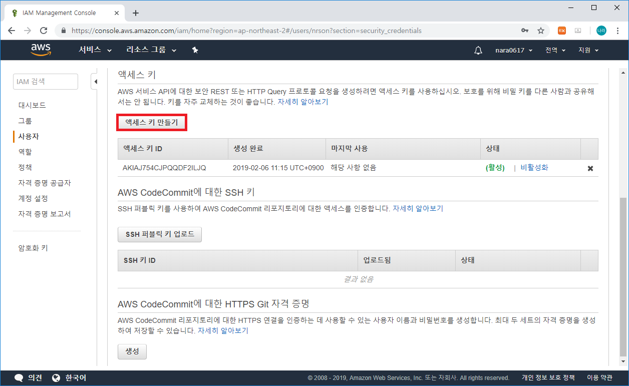Select 대시보드 in the IAM sidebar
Image resolution: width=629 pixels, height=386 pixels.
[32, 105]
